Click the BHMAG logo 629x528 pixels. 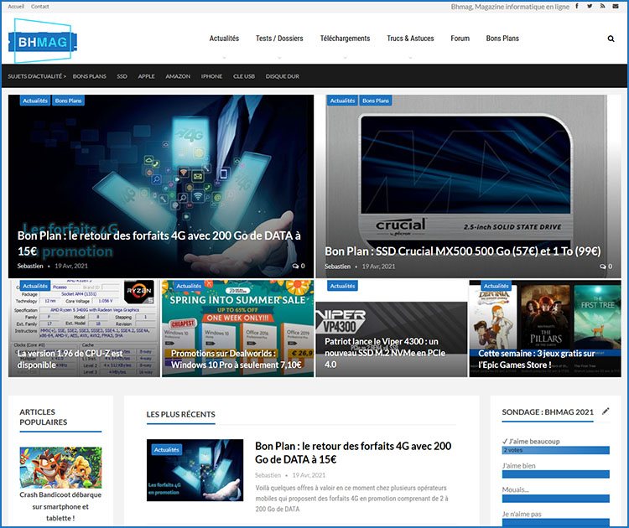[x=43, y=39]
